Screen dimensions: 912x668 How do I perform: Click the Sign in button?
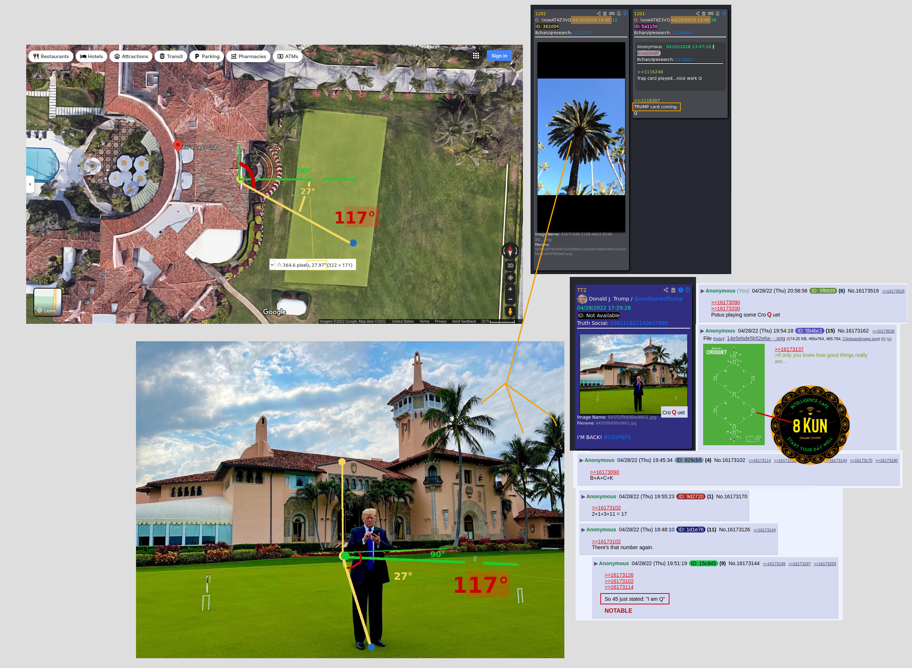(x=499, y=56)
